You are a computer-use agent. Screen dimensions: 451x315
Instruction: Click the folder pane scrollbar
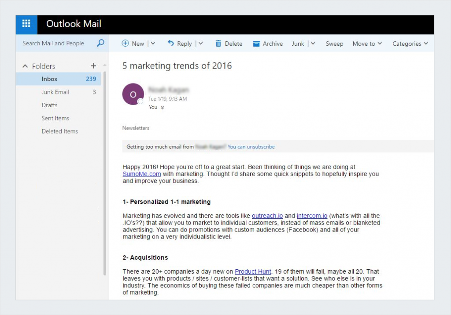pos(105,172)
